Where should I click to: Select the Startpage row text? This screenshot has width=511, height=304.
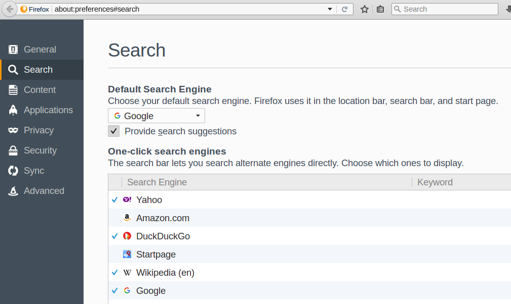coord(156,255)
